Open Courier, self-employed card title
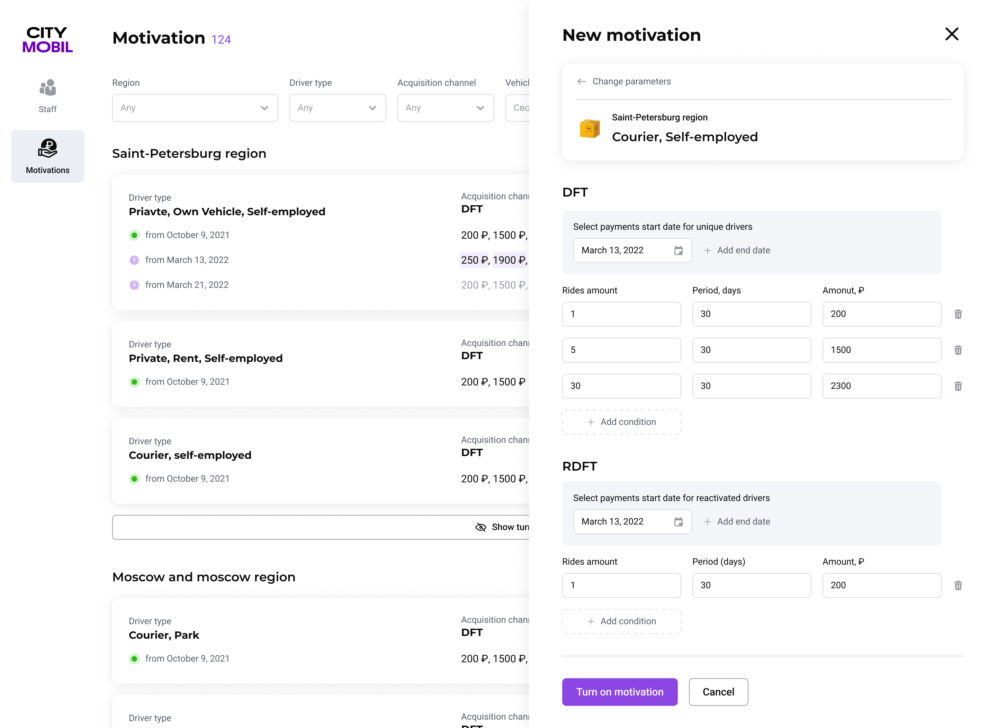 pyautogui.click(x=190, y=455)
